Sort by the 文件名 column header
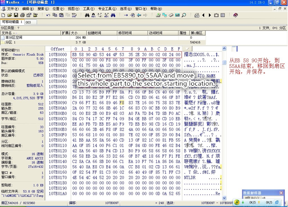The width and height of the screenshot is (288, 207). coord(30,33)
